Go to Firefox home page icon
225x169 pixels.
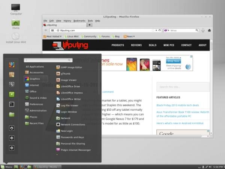tap(209, 30)
